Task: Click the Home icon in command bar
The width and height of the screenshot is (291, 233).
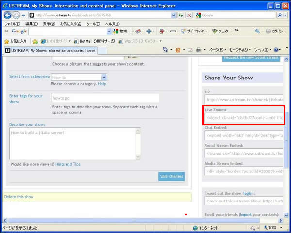Action: (x=165, y=50)
